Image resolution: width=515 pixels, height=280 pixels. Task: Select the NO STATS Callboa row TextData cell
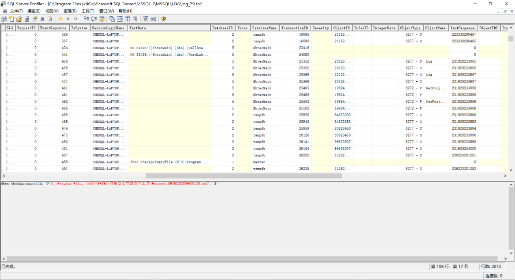(x=169, y=48)
